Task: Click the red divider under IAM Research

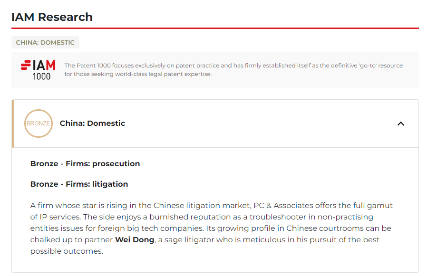Action: point(215,28)
